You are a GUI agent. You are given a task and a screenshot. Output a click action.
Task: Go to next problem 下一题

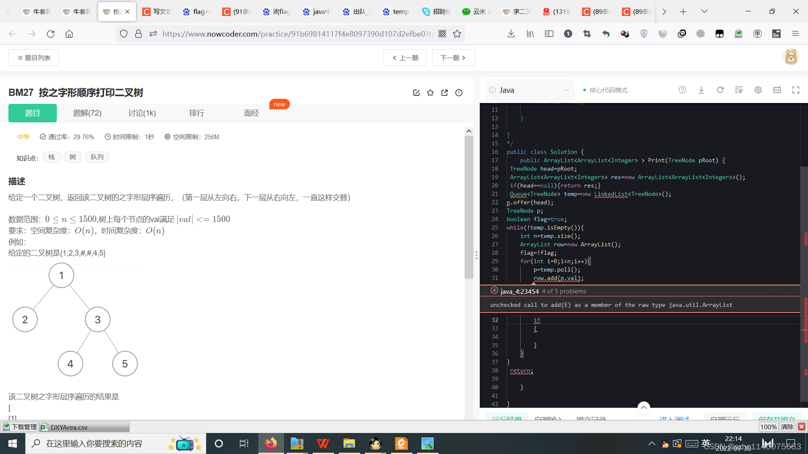tap(454, 58)
